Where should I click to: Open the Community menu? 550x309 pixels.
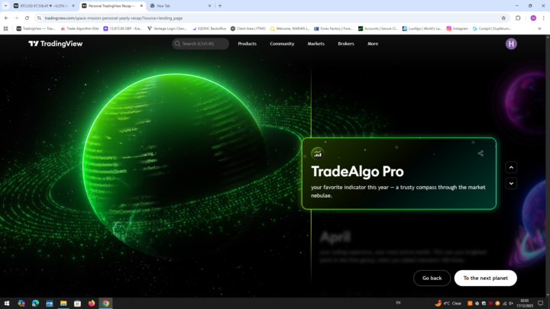point(282,43)
